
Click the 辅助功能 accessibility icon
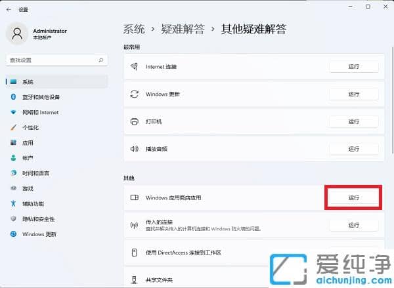pos(13,203)
